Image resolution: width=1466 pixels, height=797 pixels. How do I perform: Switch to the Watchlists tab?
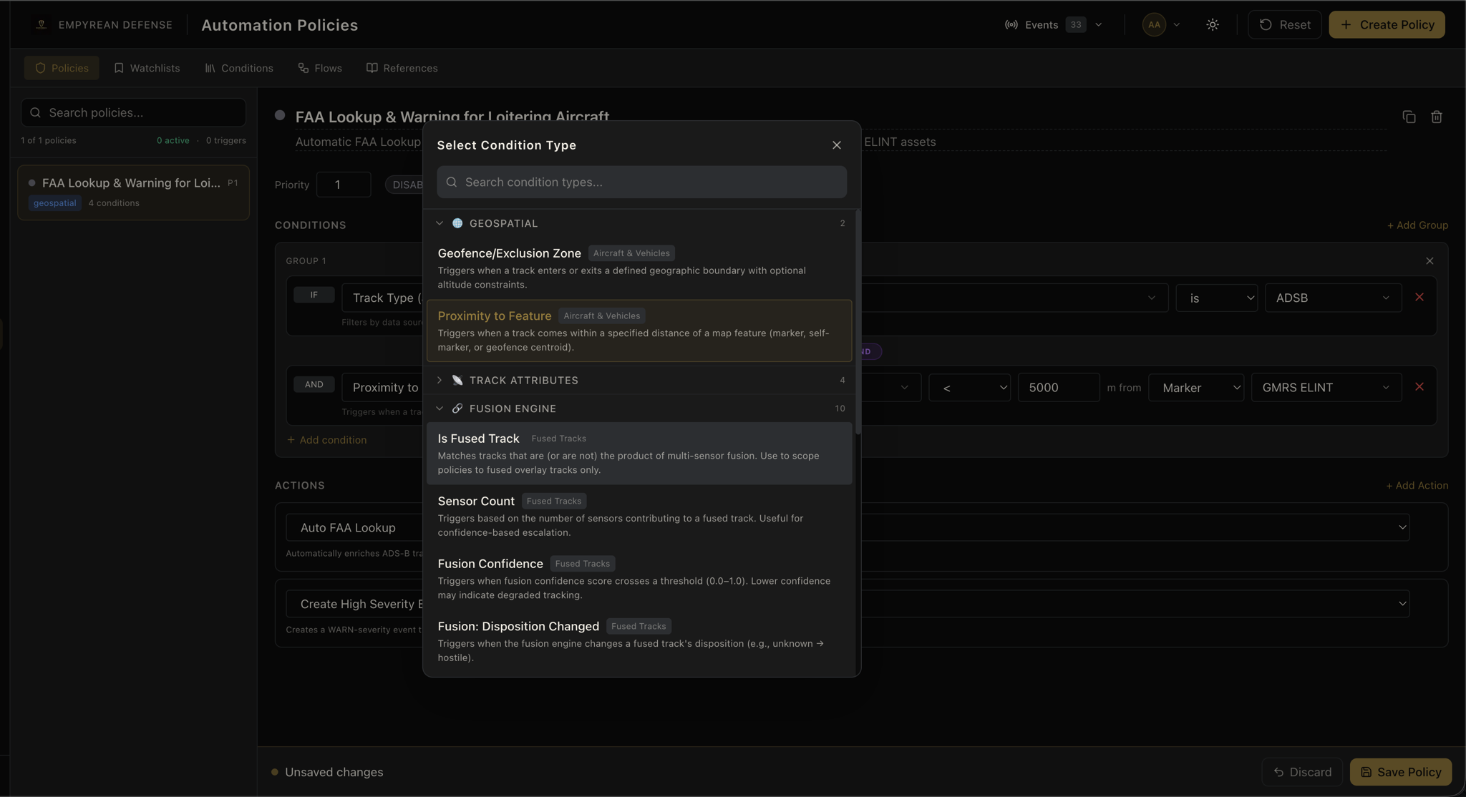coord(147,68)
